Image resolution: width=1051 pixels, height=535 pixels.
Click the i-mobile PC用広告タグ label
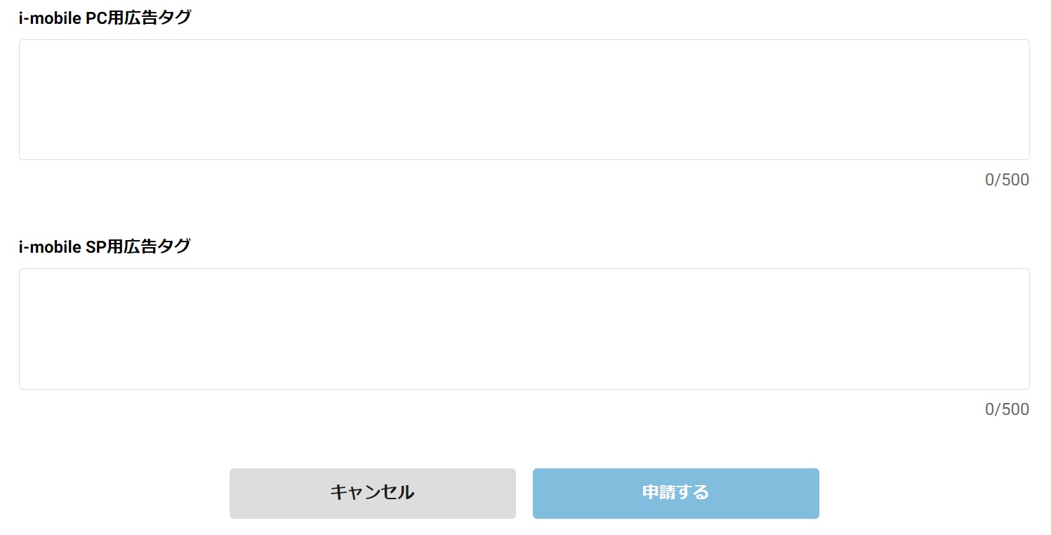tap(105, 18)
